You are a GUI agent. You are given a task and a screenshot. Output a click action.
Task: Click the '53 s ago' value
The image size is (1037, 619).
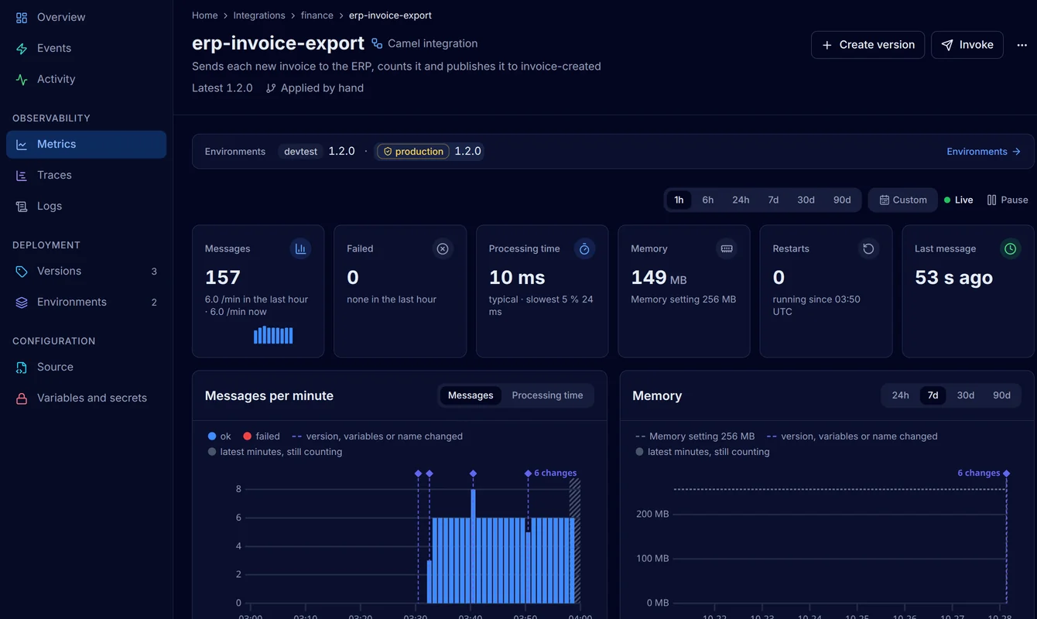pyautogui.click(x=953, y=277)
